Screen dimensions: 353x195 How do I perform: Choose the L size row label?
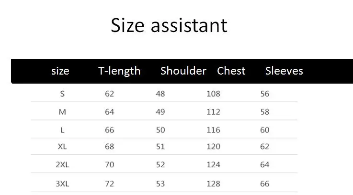[x=62, y=130]
